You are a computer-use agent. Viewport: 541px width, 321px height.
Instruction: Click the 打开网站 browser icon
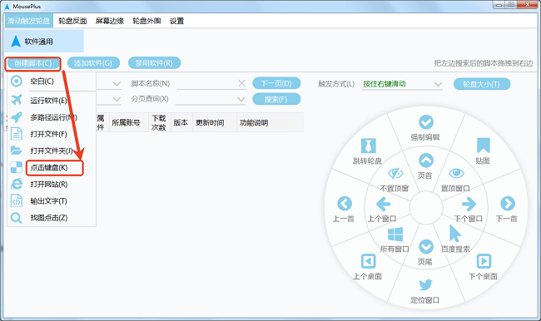[x=16, y=184]
